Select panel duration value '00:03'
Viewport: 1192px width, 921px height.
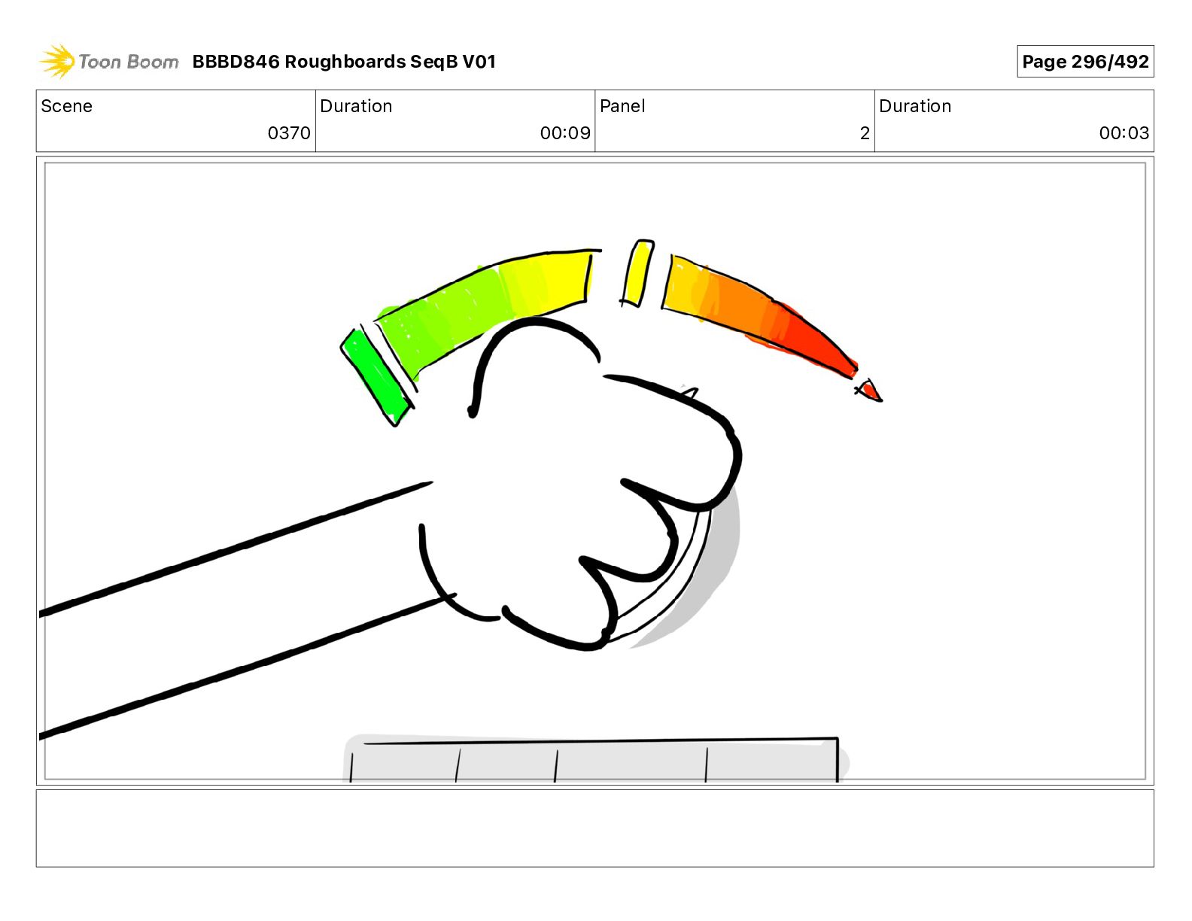pos(1124,133)
